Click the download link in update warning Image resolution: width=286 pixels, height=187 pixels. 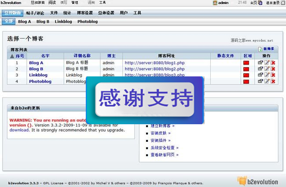pyautogui.click(x=19, y=130)
